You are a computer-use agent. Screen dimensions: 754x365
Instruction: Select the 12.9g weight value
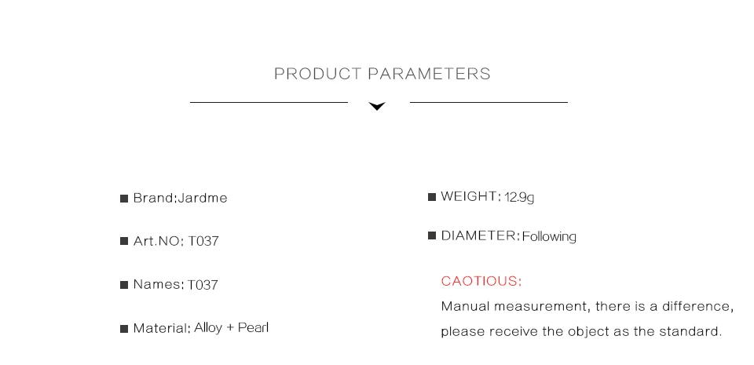coord(519,197)
